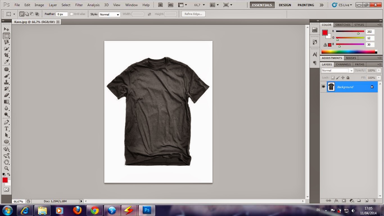Select the History Brush tool
The width and height of the screenshot is (384, 216).
[6, 89]
